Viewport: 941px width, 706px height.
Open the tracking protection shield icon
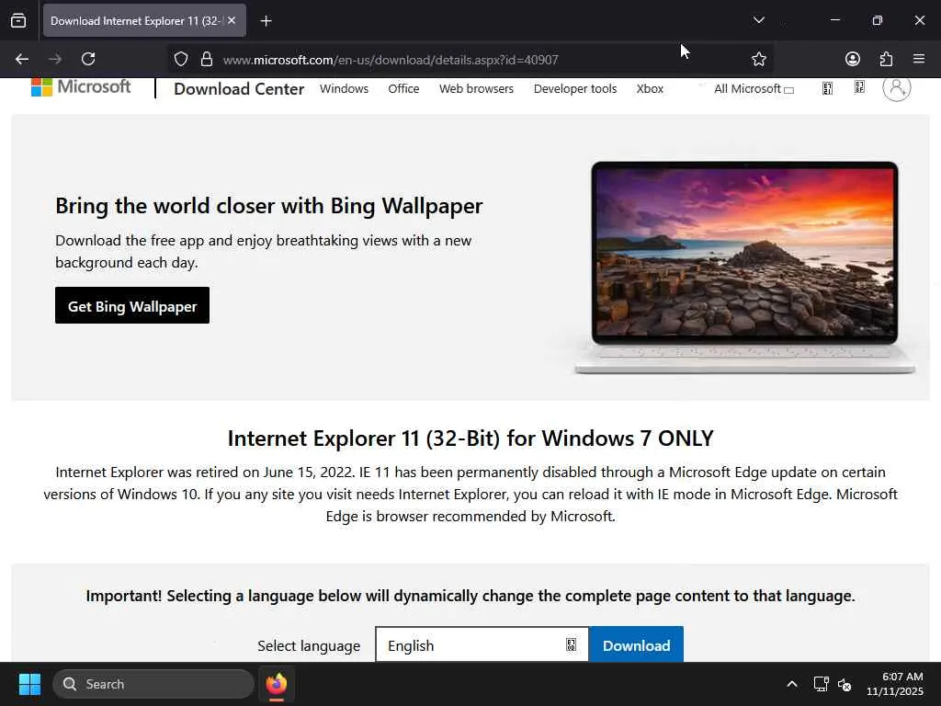[181, 59]
